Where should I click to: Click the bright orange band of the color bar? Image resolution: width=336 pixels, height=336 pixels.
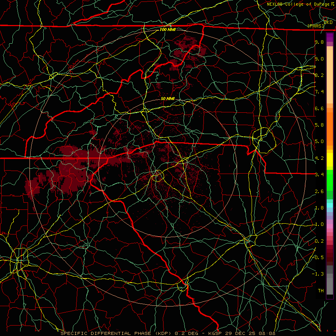click(330, 128)
